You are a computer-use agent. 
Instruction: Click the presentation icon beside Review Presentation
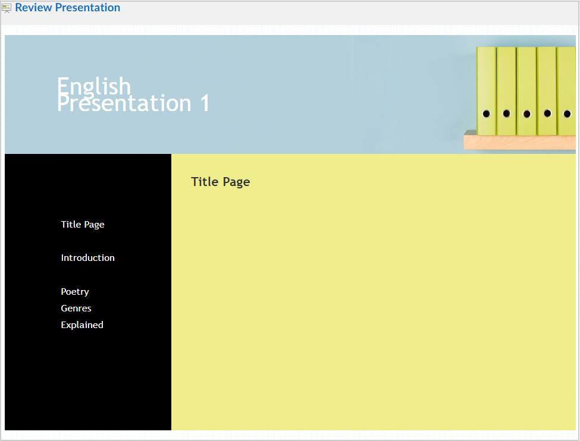pos(7,8)
